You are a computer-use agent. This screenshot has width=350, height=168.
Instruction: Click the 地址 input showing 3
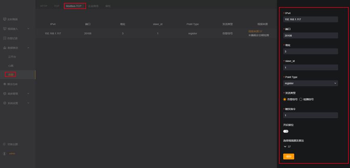click(x=310, y=51)
